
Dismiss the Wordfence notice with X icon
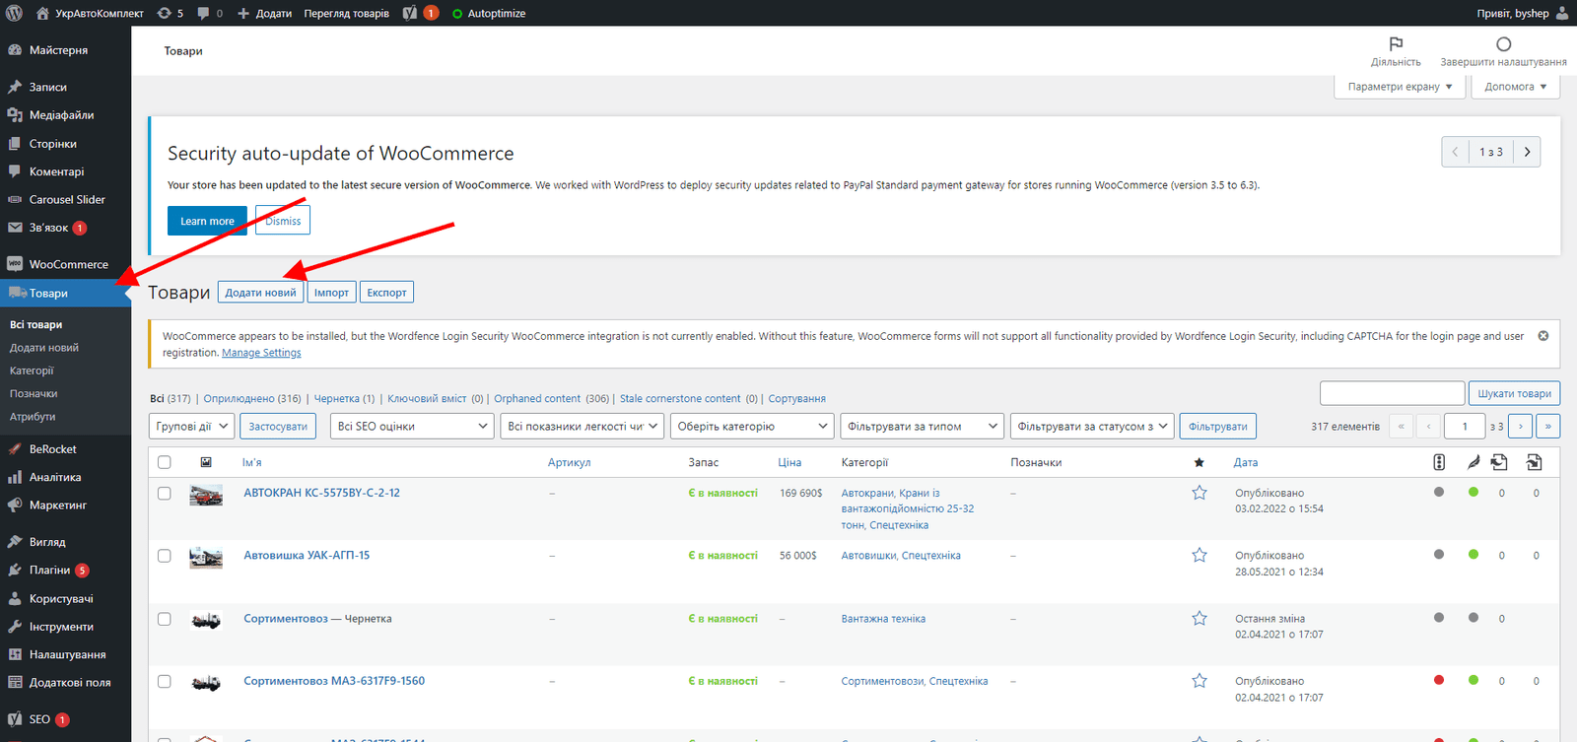[x=1543, y=336]
